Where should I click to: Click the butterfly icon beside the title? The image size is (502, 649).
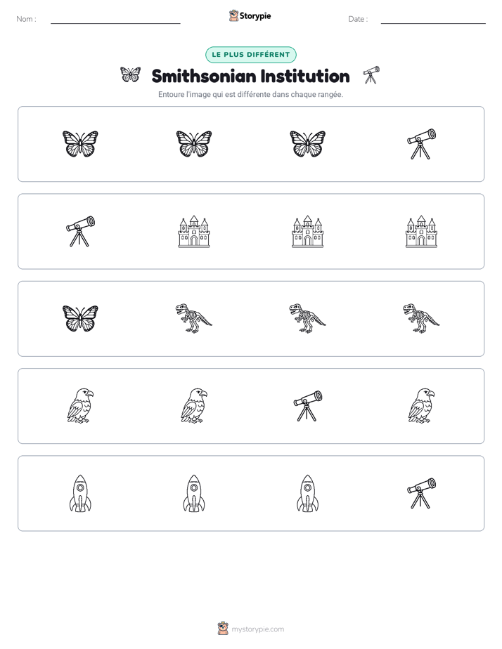[x=131, y=75]
